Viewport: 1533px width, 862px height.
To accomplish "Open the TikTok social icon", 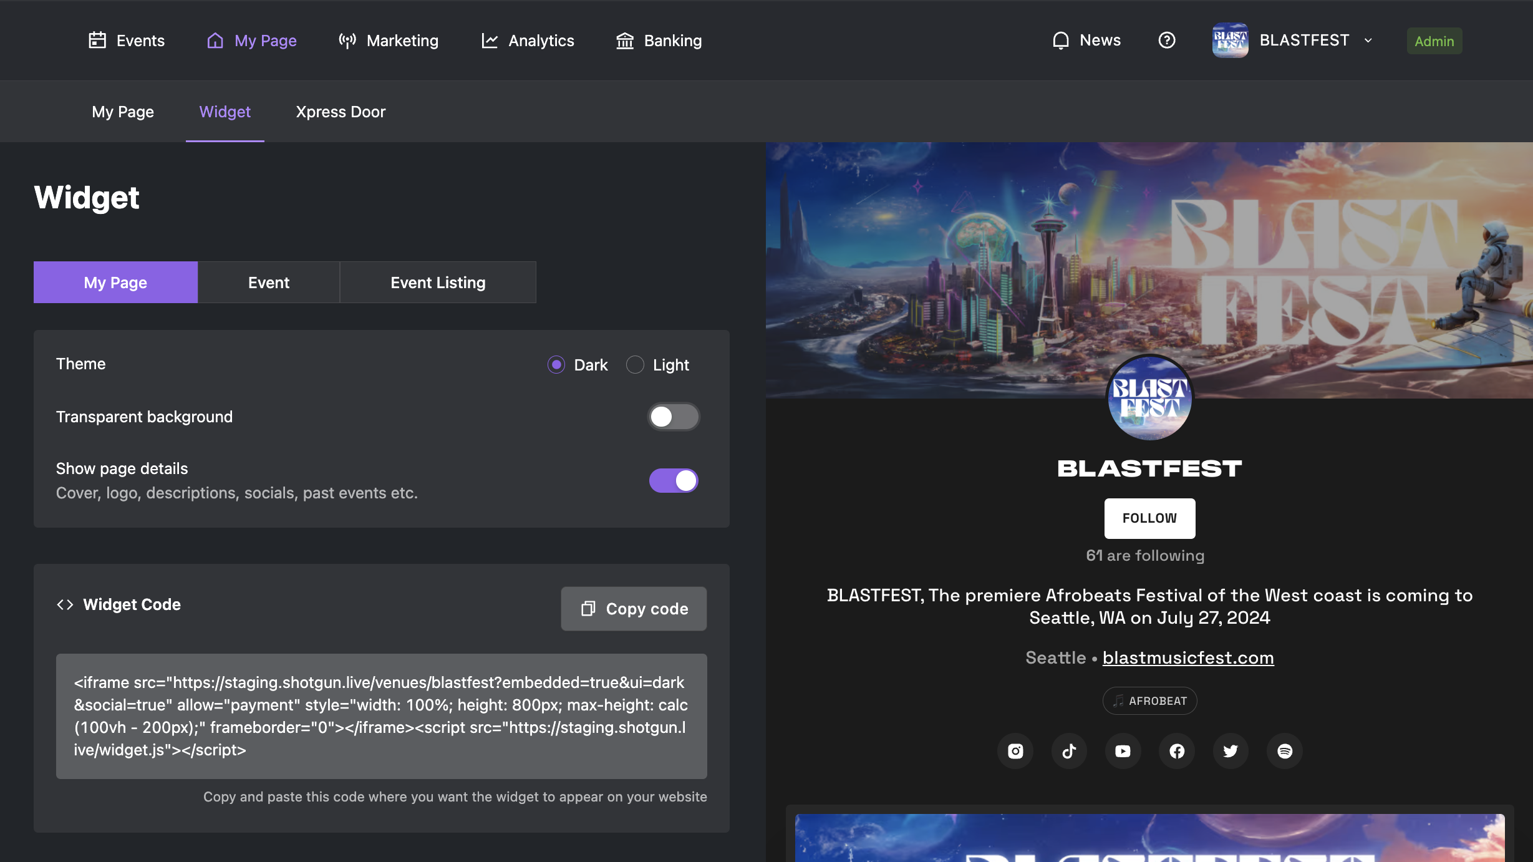I will (1069, 751).
